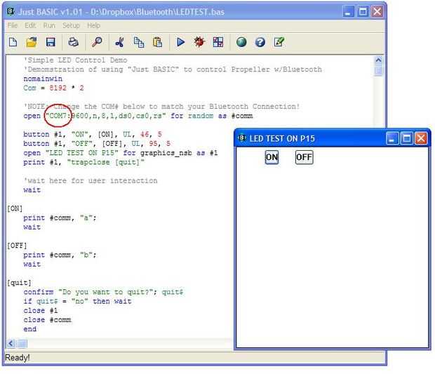This screenshot has height=374, width=435.
Task: Click the notepad with pencil toolbar icon
Action: [x=279, y=42]
